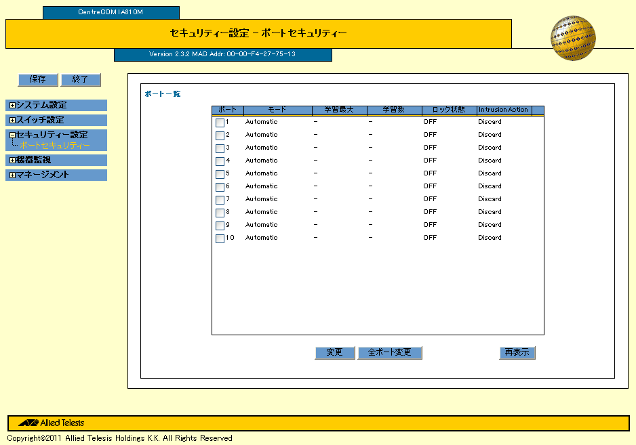Click the モード column header
This screenshot has width=636, height=445.
coord(277,110)
